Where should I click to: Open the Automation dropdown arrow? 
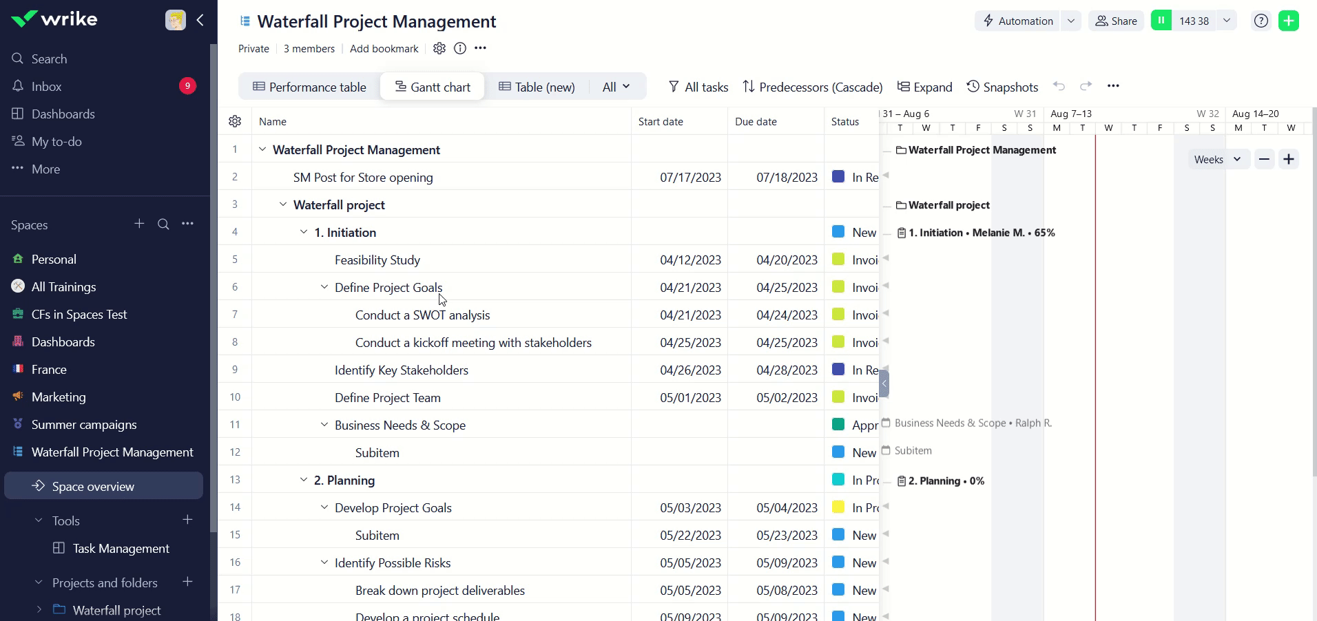(x=1070, y=21)
